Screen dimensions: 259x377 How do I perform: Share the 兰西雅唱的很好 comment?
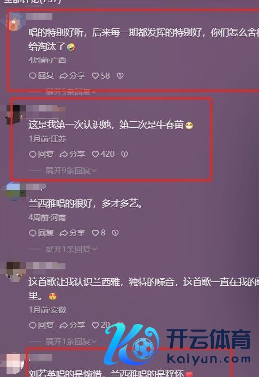pyautogui.click(x=73, y=233)
